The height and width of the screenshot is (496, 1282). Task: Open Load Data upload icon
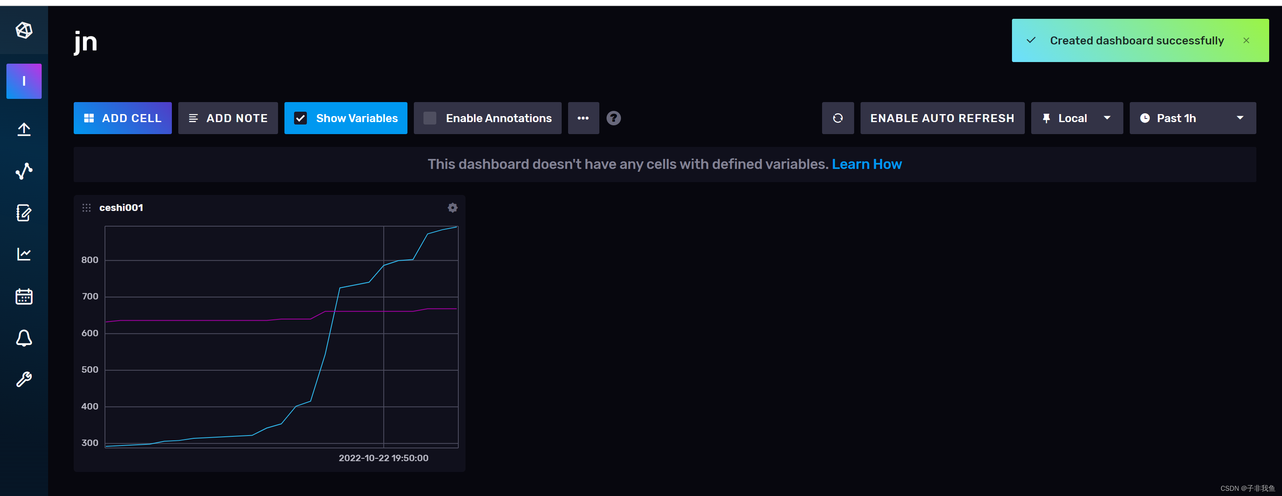pos(24,129)
